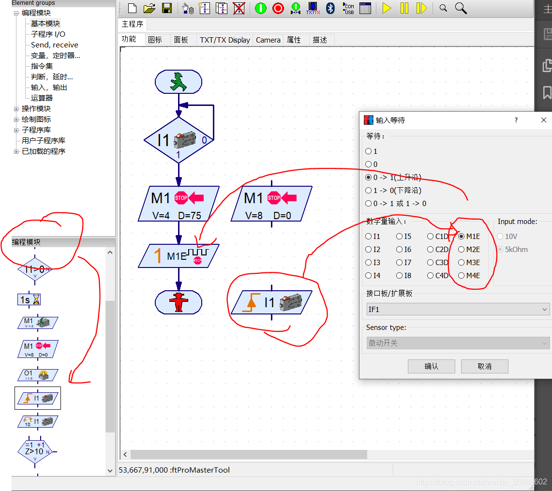Click the small zoom magnifier icon
This screenshot has height=491, width=552.
click(443, 8)
